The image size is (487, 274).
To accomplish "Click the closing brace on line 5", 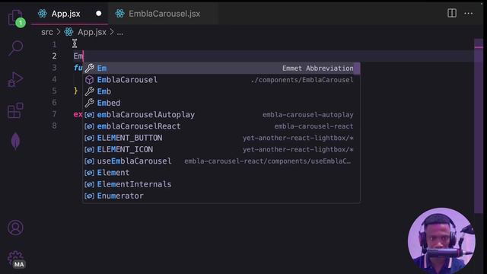I will tap(75, 91).
